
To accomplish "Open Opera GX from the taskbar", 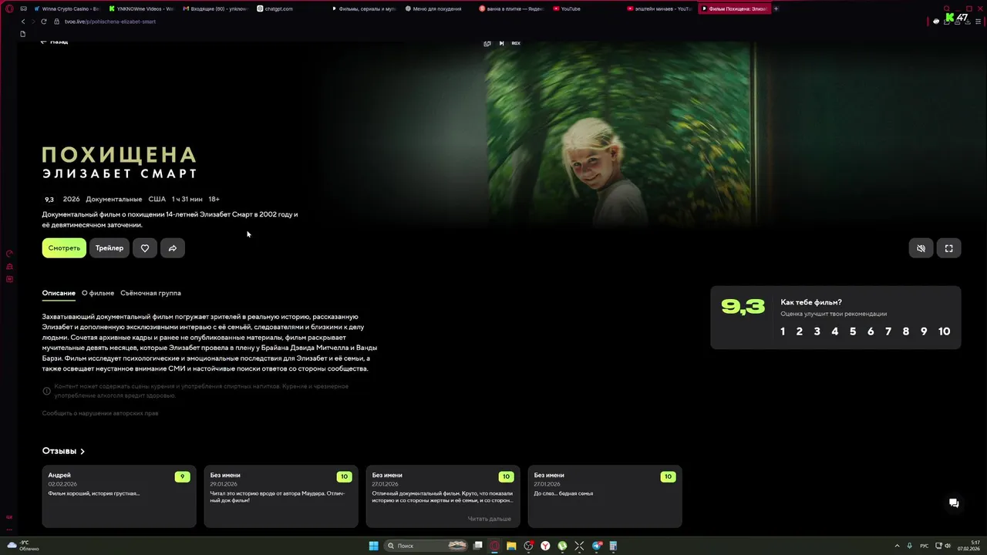I will (494, 546).
